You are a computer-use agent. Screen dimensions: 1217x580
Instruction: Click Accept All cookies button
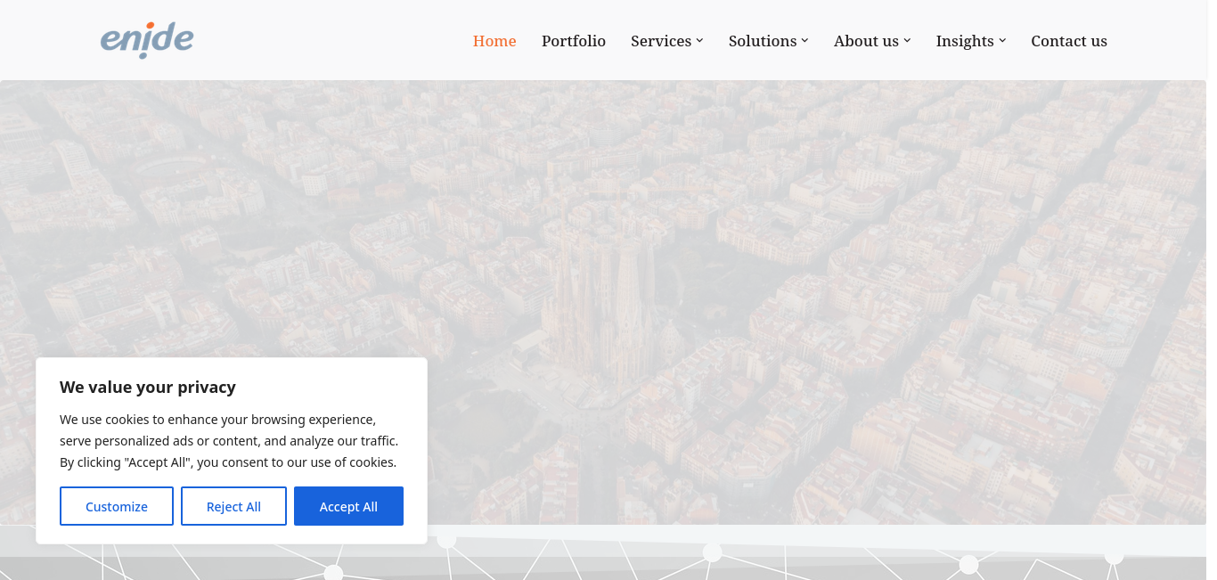[x=348, y=506]
